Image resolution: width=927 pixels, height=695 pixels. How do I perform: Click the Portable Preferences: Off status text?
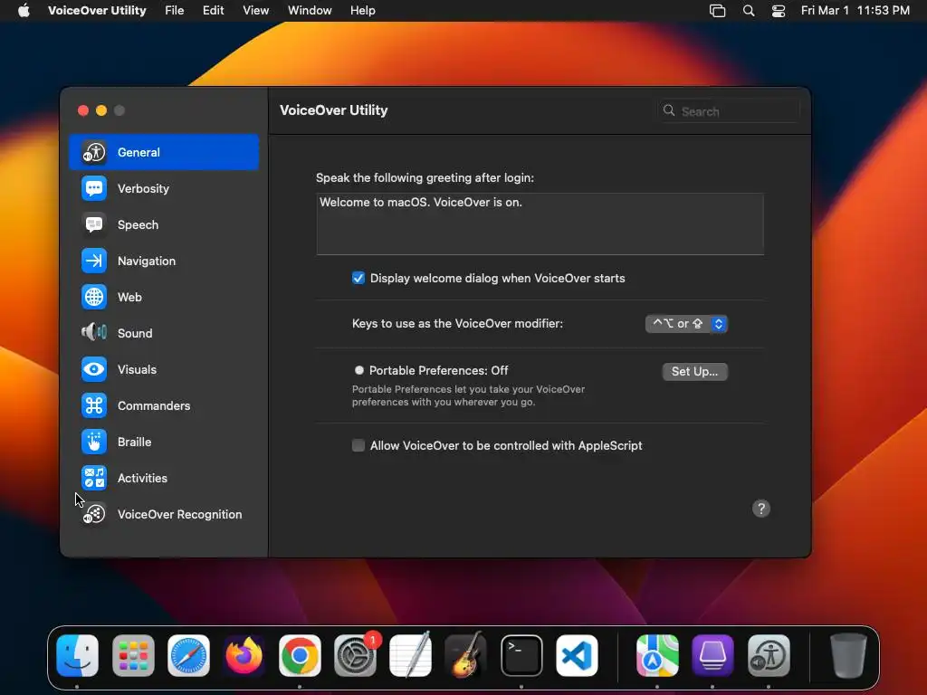pyautogui.click(x=439, y=370)
